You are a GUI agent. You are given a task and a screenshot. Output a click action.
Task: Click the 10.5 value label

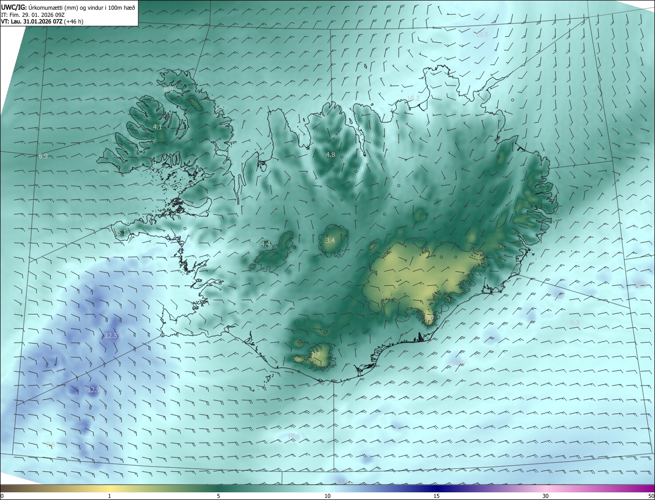[x=482, y=35]
